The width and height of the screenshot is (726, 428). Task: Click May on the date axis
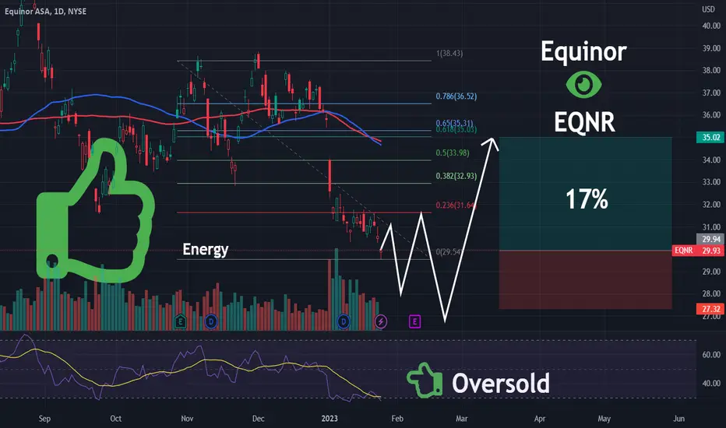pyautogui.click(x=604, y=419)
